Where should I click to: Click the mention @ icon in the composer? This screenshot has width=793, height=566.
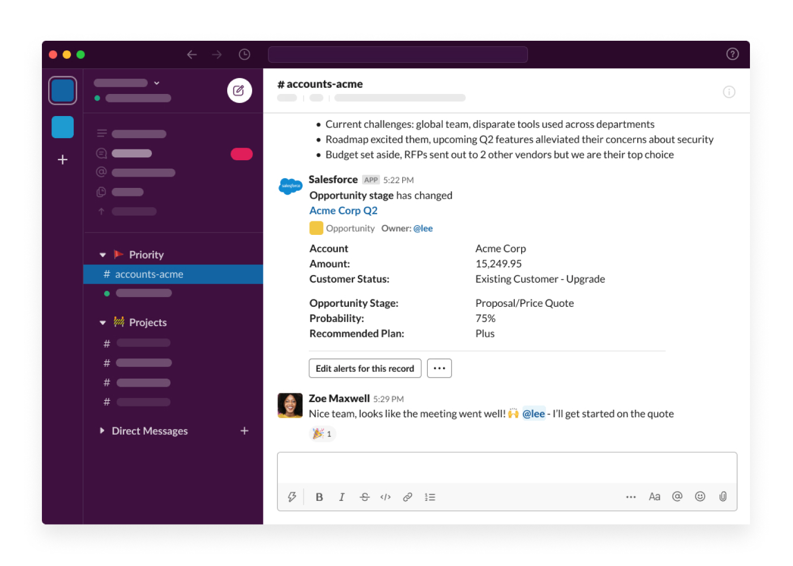(x=677, y=496)
